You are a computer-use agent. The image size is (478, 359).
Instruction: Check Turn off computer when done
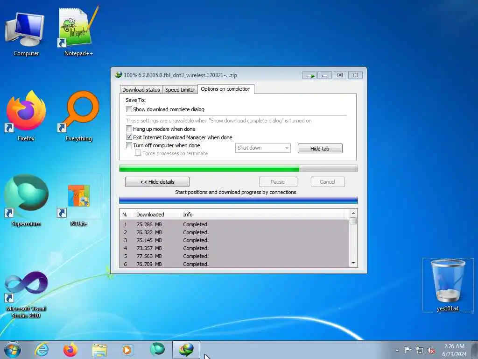click(129, 145)
